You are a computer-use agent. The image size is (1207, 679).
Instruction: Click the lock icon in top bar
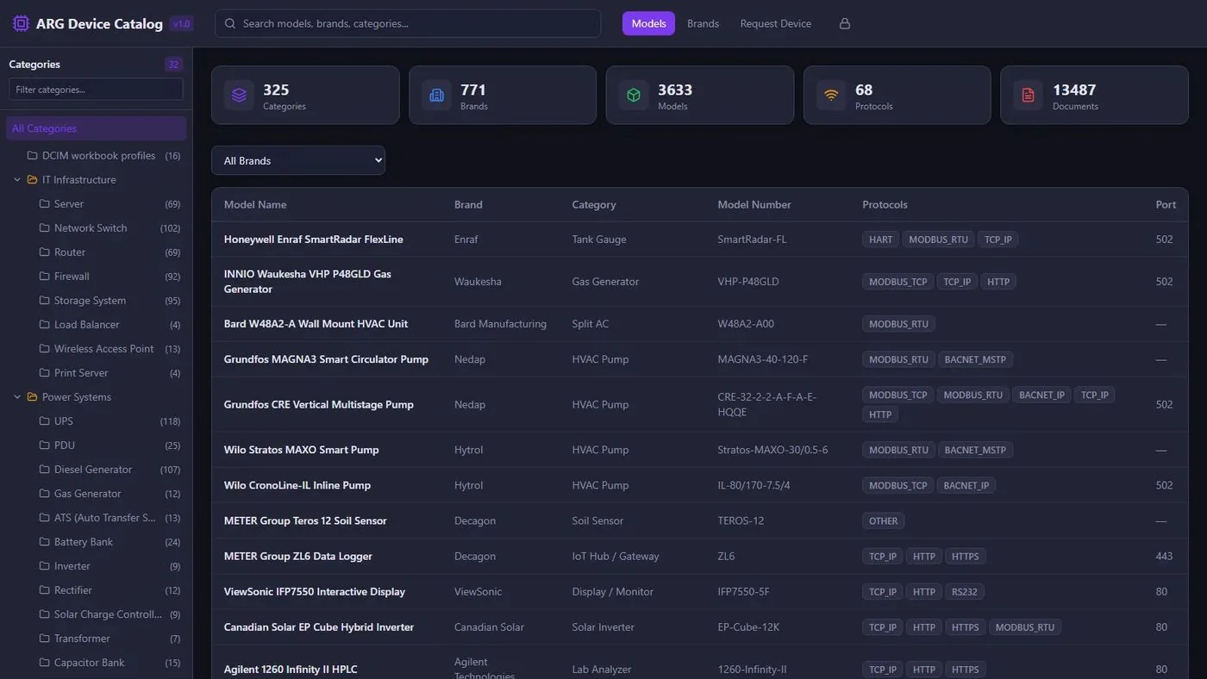[x=845, y=23]
